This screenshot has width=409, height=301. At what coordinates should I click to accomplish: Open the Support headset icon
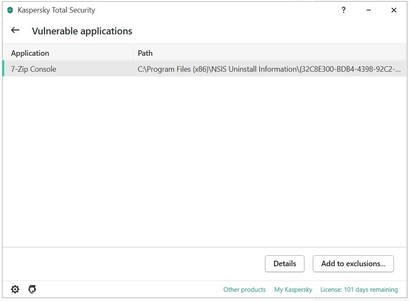pos(32,289)
